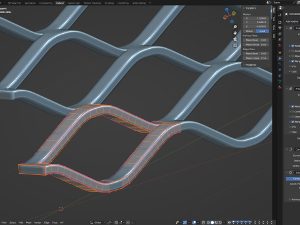Toggle Relative Offset in second Array modifier
Viewport: 300px width, 225px height.
(292, 106)
